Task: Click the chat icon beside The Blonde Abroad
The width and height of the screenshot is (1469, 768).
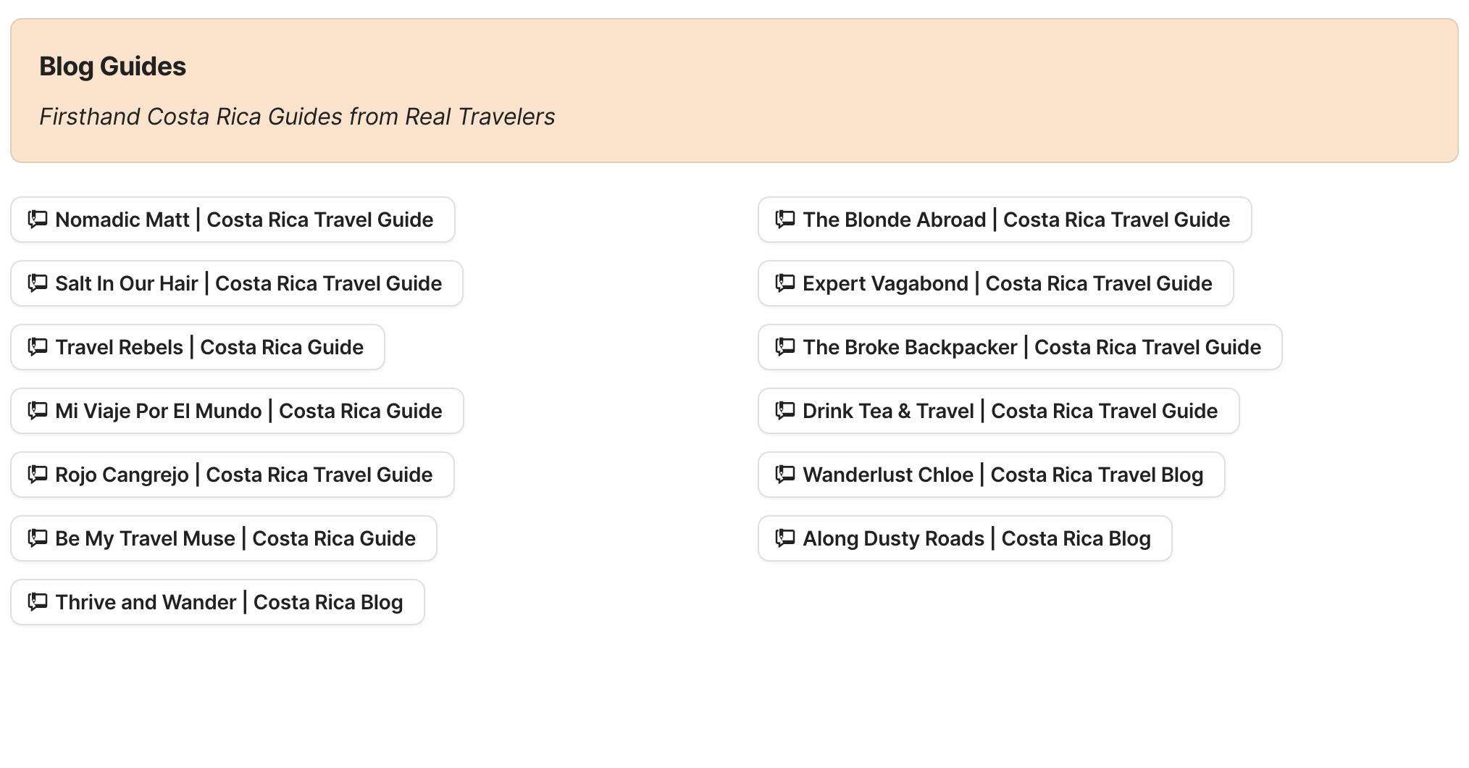Action: 784,220
